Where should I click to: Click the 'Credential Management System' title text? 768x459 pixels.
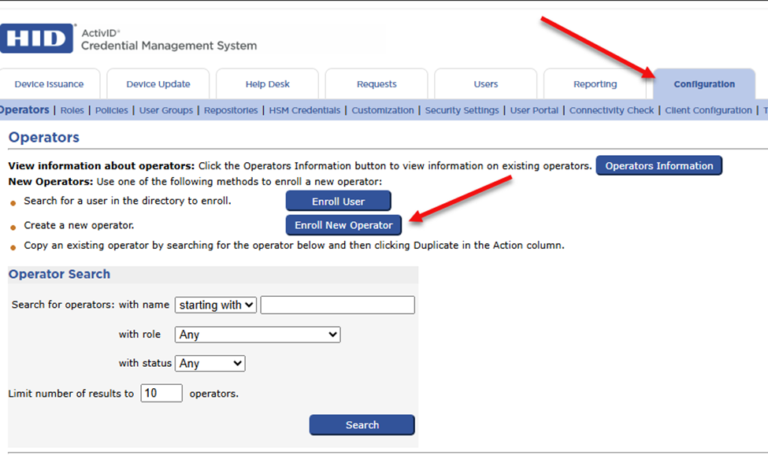(169, 46)
